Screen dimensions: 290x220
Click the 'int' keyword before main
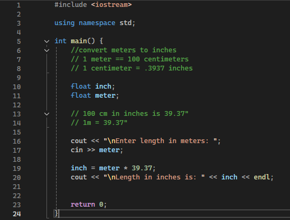coord(60,41)
